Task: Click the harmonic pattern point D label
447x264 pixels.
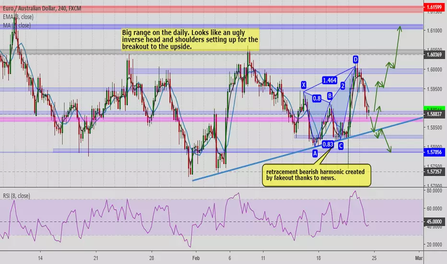Action: click(x=355, y=60)
